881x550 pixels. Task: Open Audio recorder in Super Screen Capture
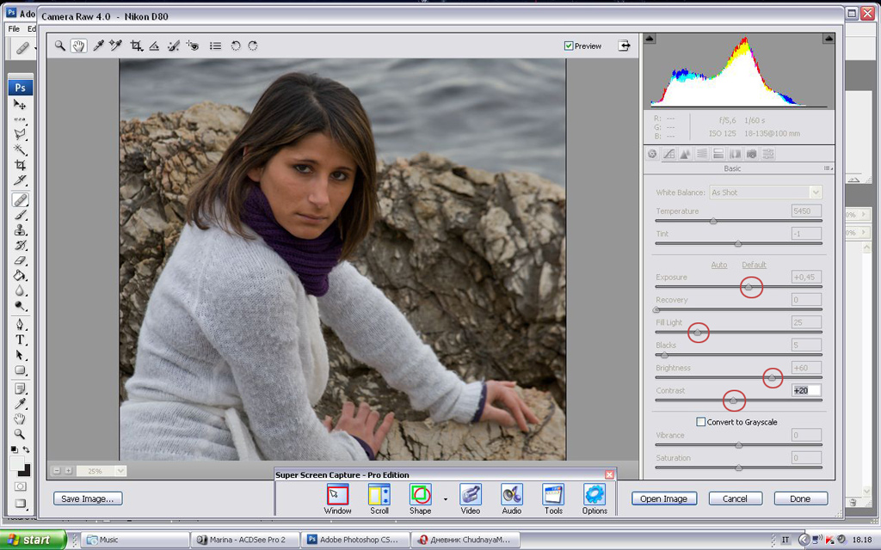point(511,499)
